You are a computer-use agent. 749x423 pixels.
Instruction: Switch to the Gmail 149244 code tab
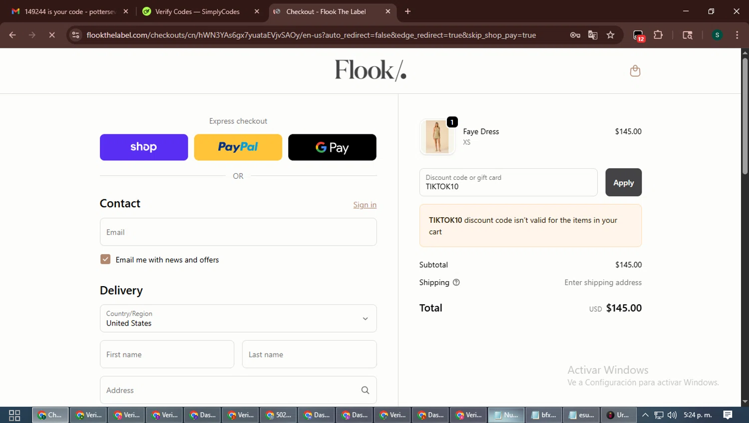tap(70, 11)
